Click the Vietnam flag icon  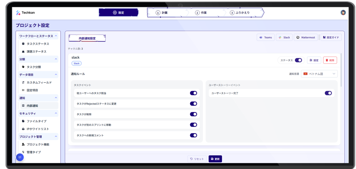pyautogui.click(x=305, y=74)
